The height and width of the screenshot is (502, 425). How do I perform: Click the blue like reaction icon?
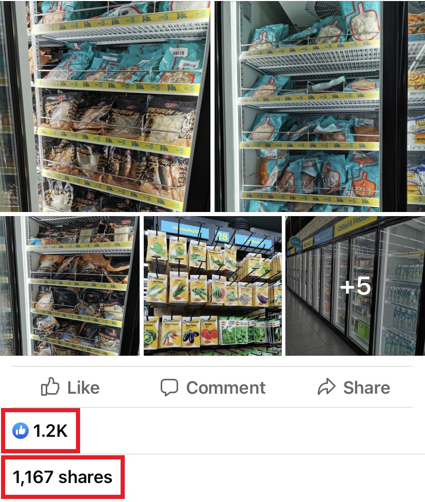(x=21, y=430)
